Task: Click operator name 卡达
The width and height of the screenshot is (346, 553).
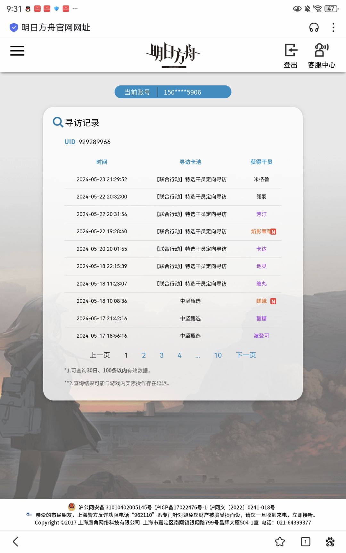Action: click(261, 249)
